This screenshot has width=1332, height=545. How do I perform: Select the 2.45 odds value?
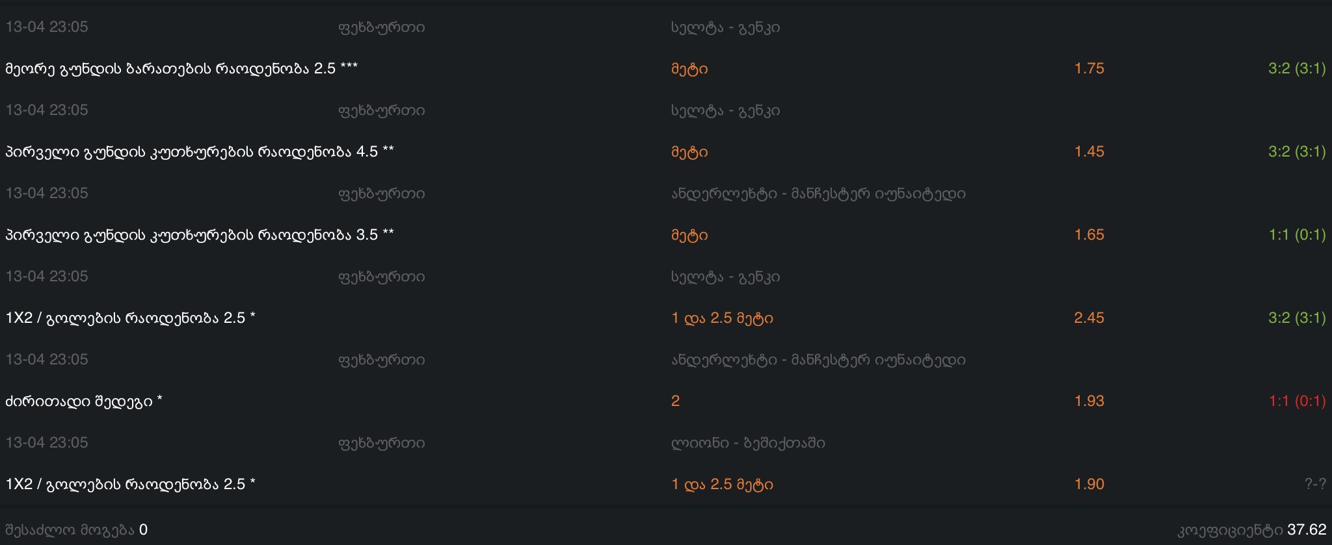[1089, 318]
